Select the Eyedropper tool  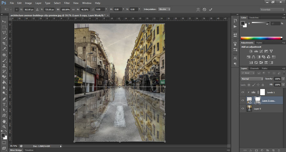pyautogui.click(x=4, y=49)
